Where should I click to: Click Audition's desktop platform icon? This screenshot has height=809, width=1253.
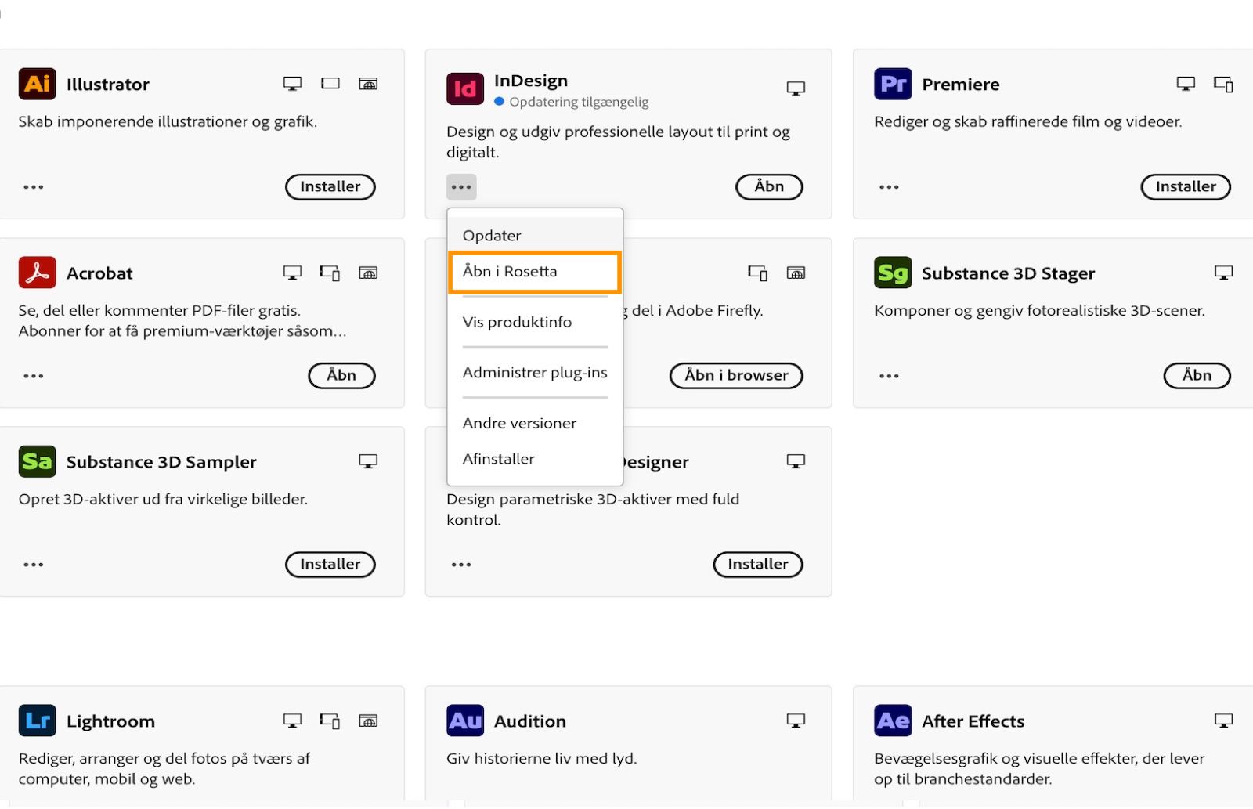point(796,721)
